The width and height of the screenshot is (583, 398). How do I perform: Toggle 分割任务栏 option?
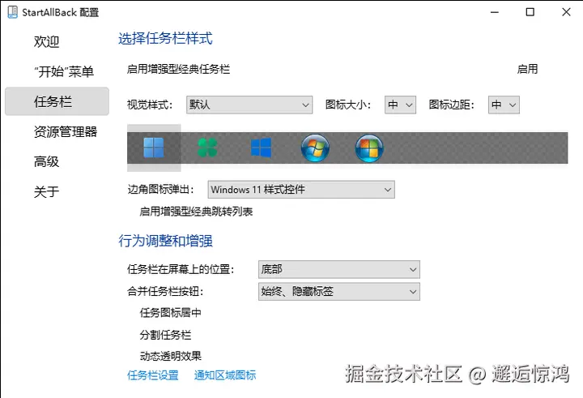165,335
